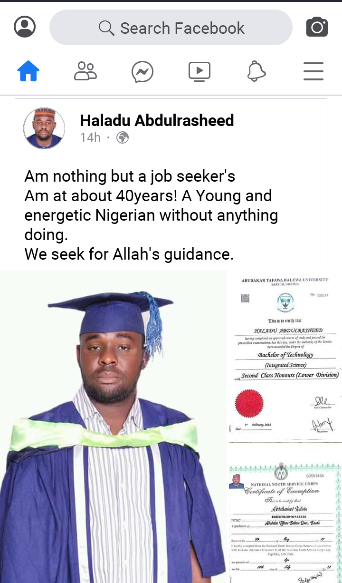Expand the hamburger menu

click(x=313, y=72)
